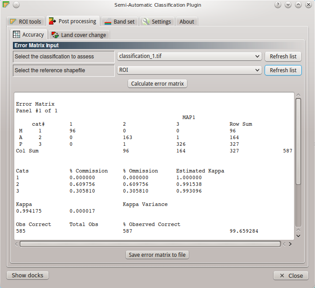Click the '% Commission' column header

point(89,171)
